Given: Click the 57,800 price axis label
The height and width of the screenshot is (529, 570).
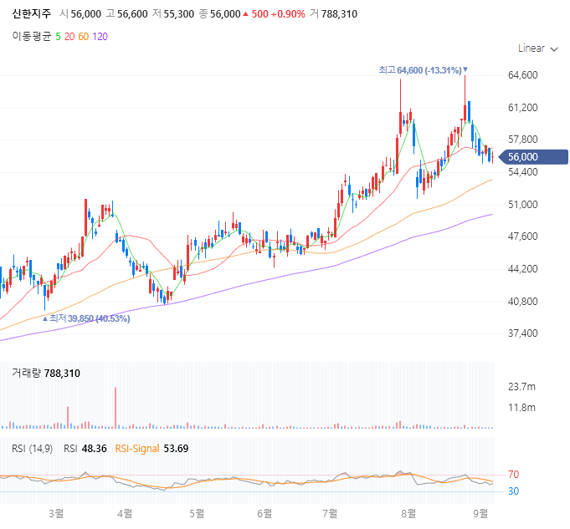Looking at the screenshot, I should pyautogui.click(x=523, y=140).
